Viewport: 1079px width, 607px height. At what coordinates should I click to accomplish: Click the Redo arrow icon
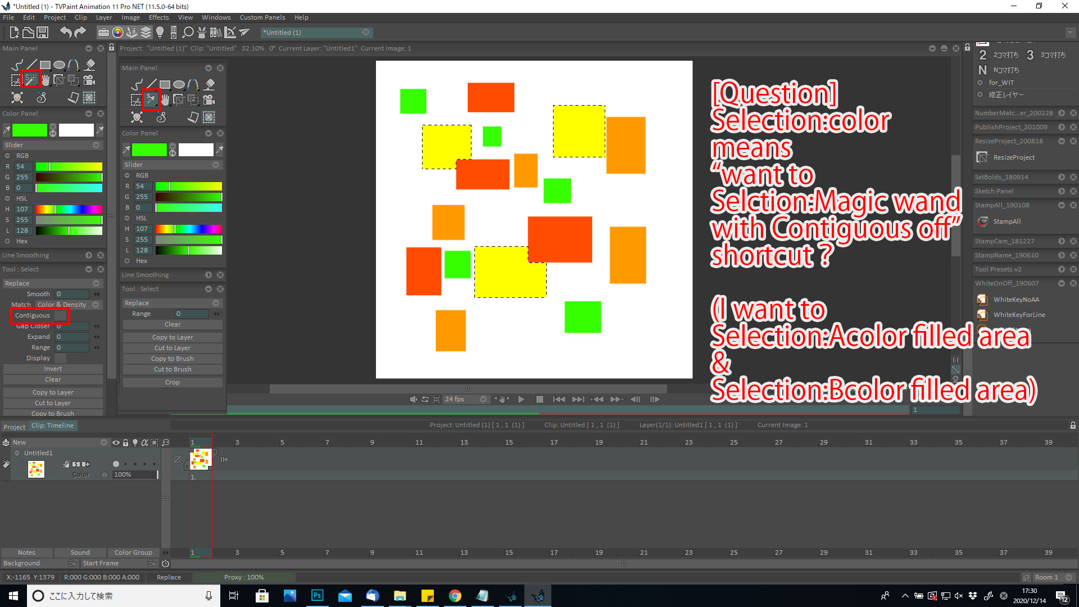(x=80, y=32)
